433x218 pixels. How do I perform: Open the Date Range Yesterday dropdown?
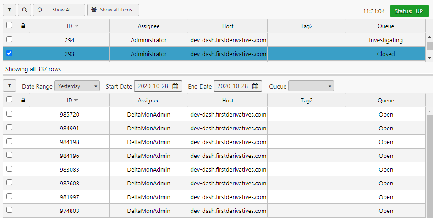coord(77,86)
